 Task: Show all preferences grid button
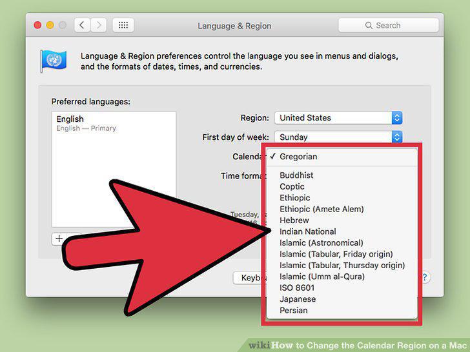tap(123, 25)
